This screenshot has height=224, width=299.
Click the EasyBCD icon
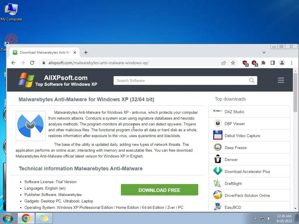click(x=218, y=207)
